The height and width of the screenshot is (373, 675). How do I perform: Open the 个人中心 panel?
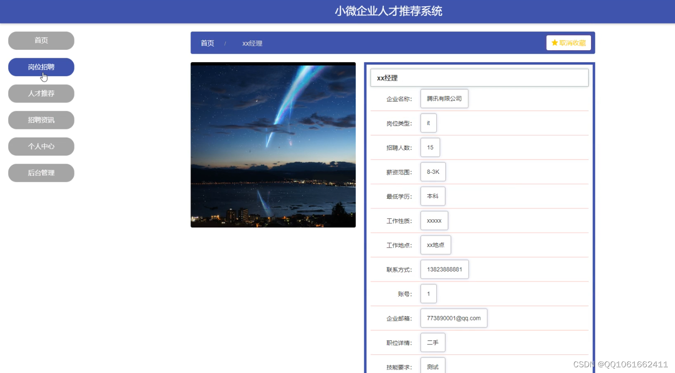41,146
